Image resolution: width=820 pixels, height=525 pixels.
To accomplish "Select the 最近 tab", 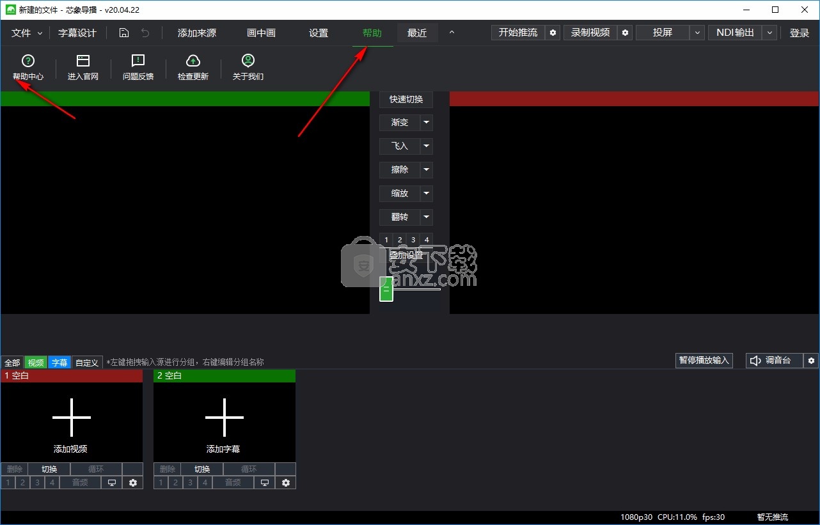I will coord(417,33).
